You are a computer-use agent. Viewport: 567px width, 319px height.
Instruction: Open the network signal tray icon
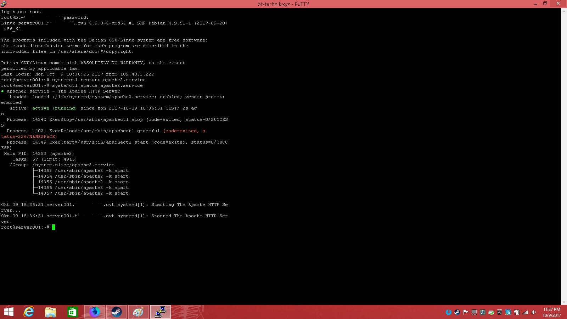tap(525, 312)
